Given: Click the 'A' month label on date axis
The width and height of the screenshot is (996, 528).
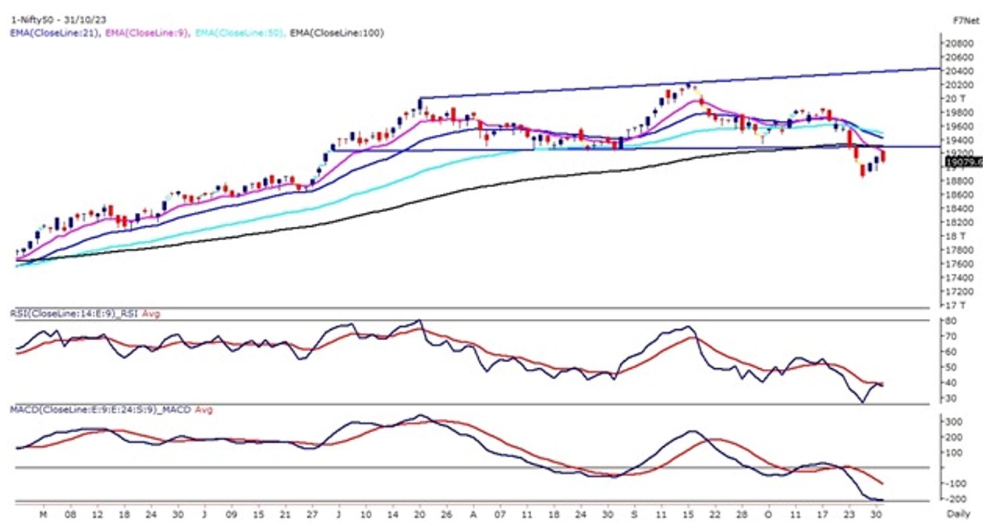Looking at the screenshot, I should (x=473, y=516).
